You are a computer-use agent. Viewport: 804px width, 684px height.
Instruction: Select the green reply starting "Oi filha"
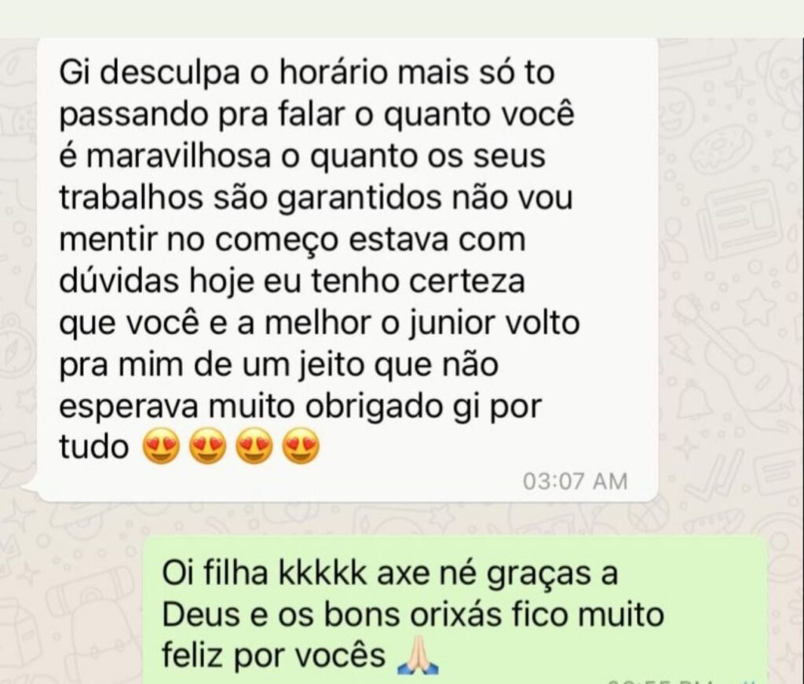[x=455, y=611]
